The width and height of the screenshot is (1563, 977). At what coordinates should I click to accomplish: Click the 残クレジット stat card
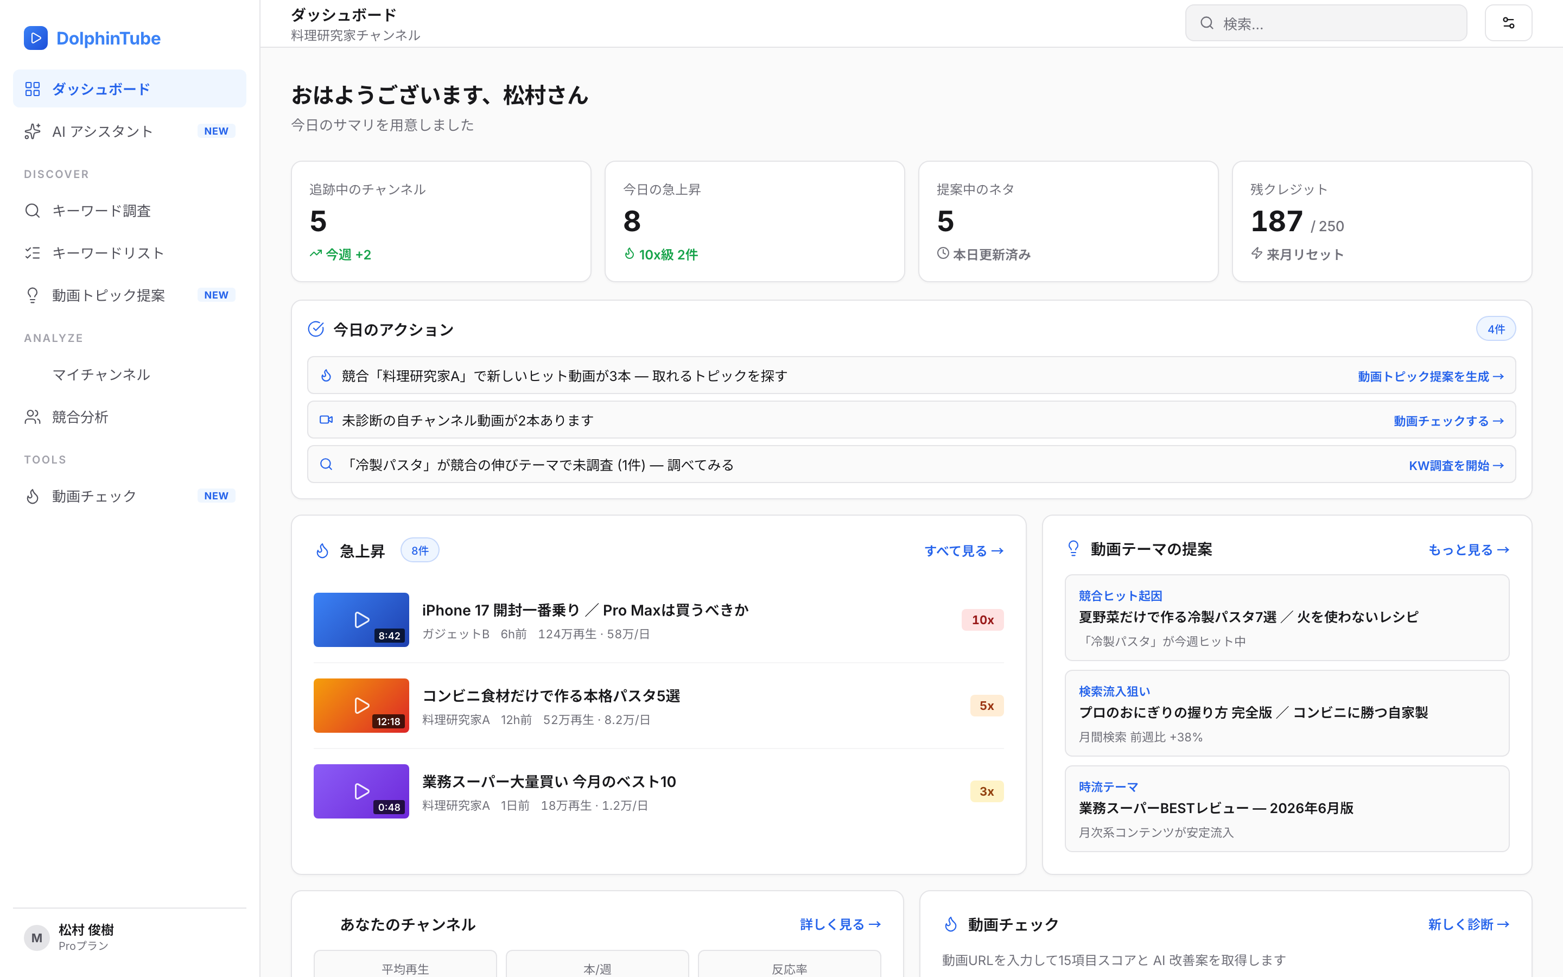(x=1382, y=221)
